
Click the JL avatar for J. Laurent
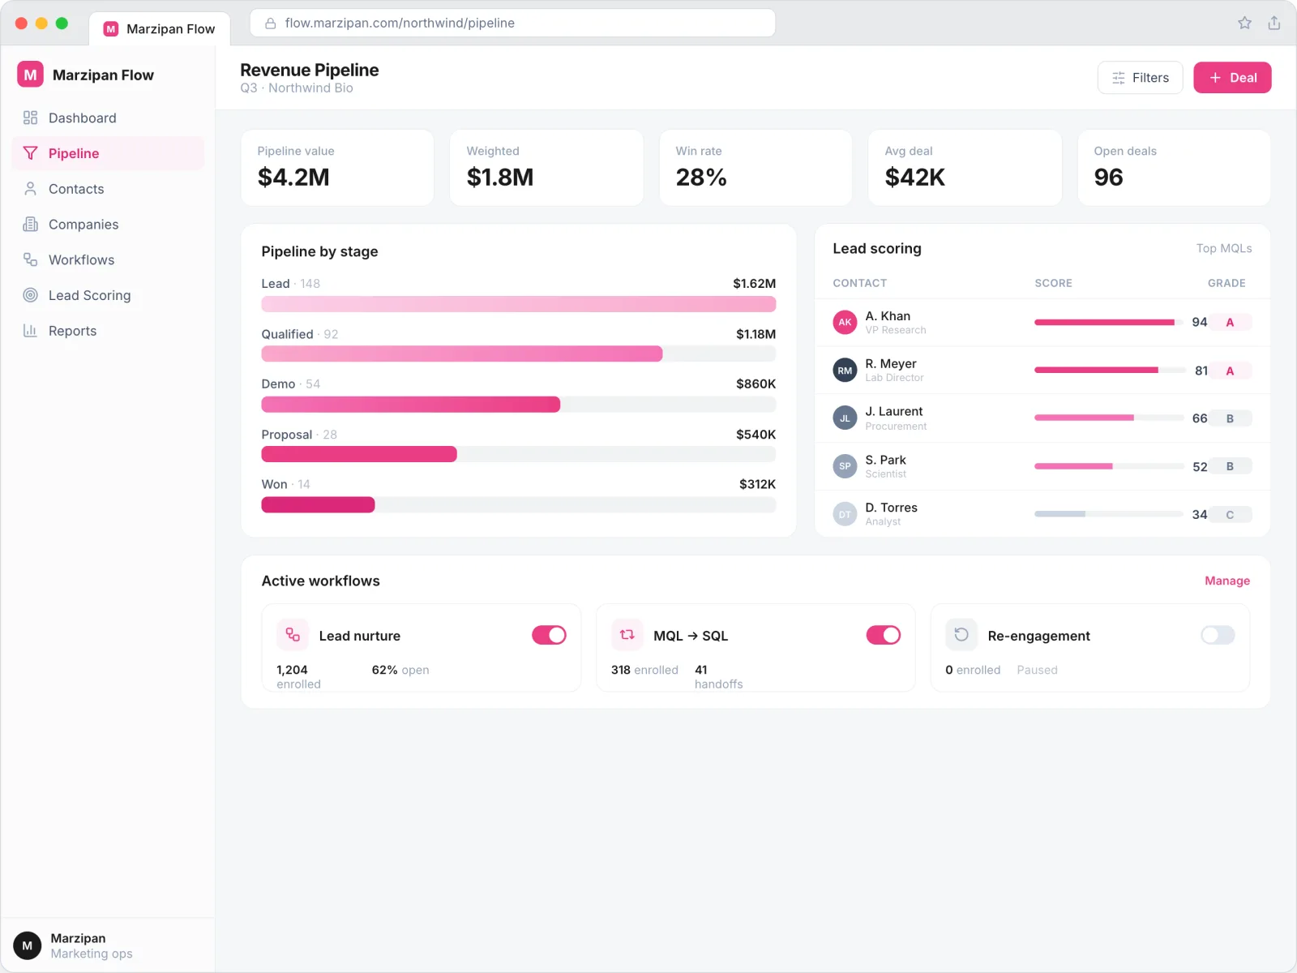(x=845, y=418)
